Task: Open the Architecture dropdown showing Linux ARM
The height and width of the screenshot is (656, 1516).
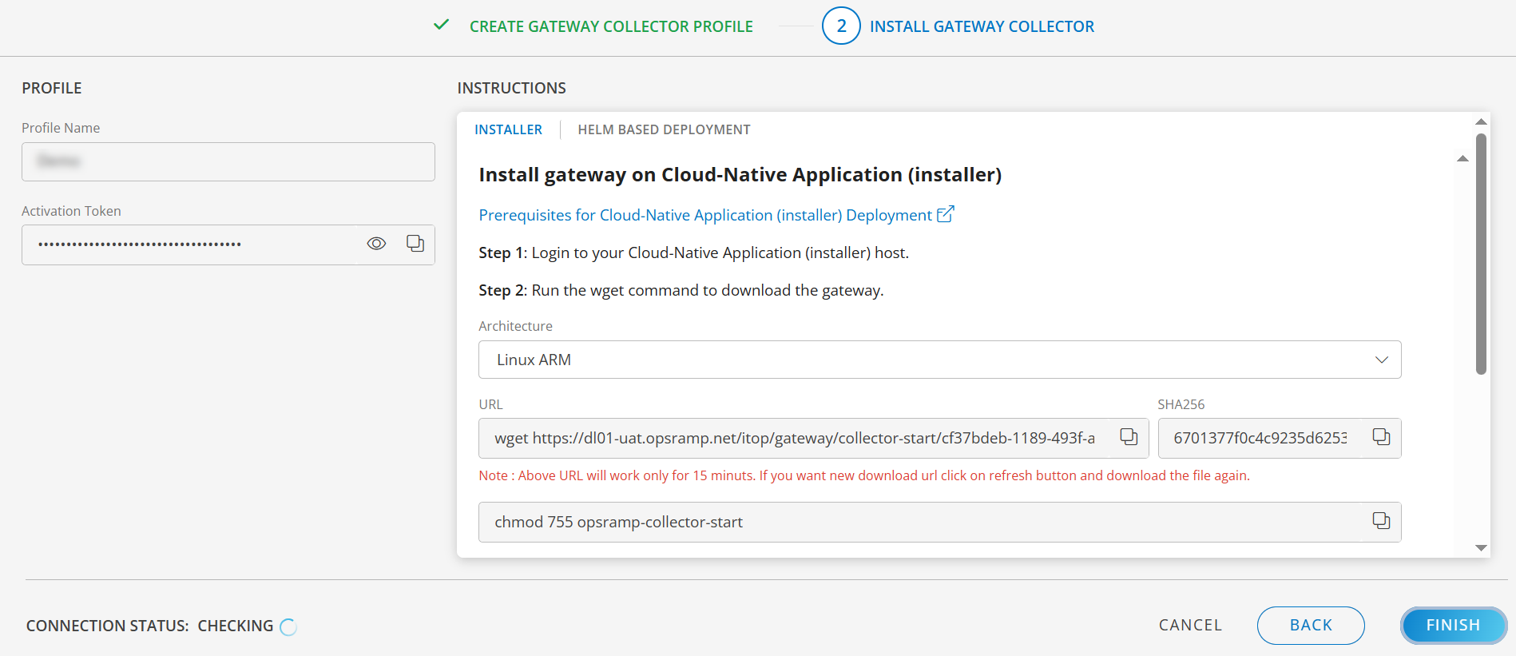Action: coord(939,360)
